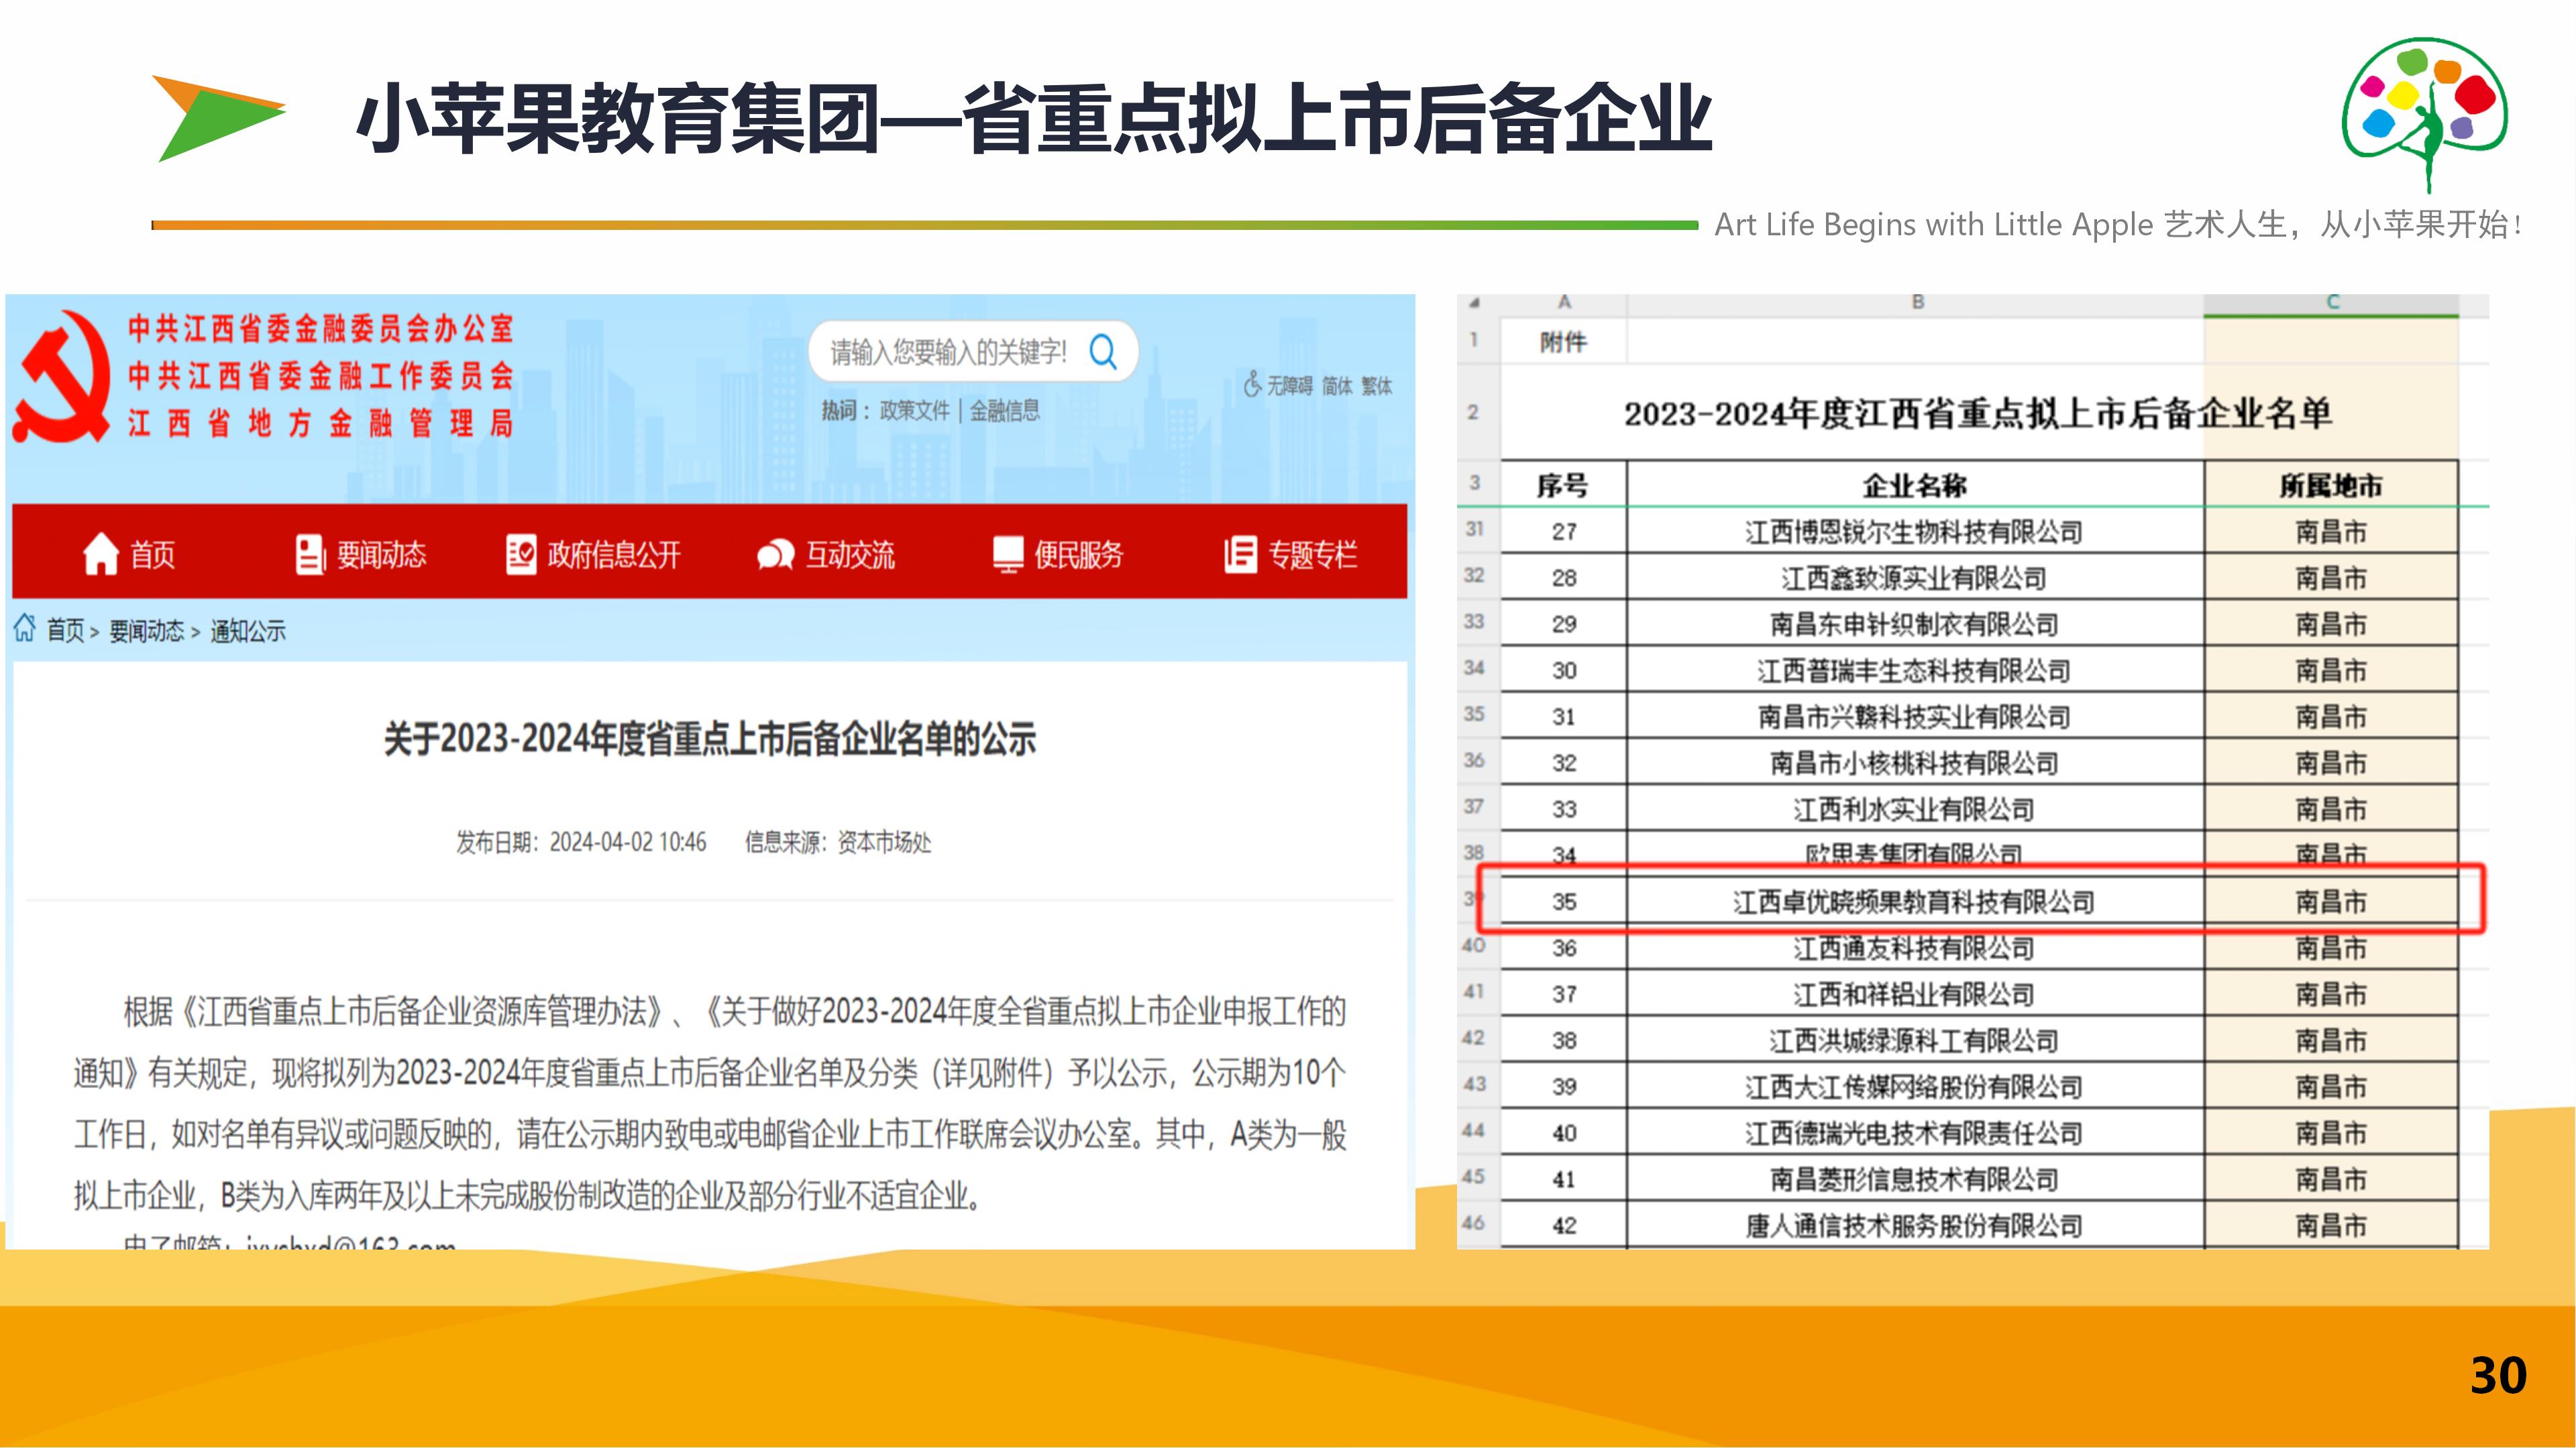Image resolution: width=2576 pixels, height=1448 pixels.
Task: Select cell 江西博恩锐尔生物科技有限公司
Action: [1915, 532]
